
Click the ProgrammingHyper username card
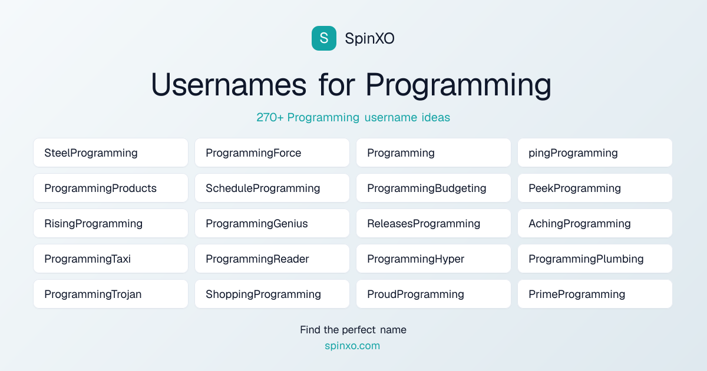coord(434,259)
